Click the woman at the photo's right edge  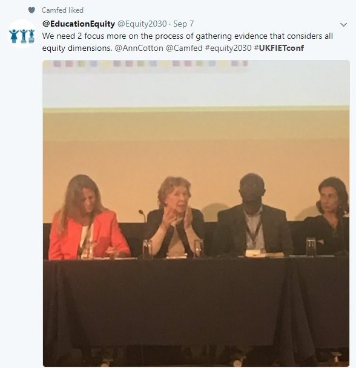click(329, 216)
